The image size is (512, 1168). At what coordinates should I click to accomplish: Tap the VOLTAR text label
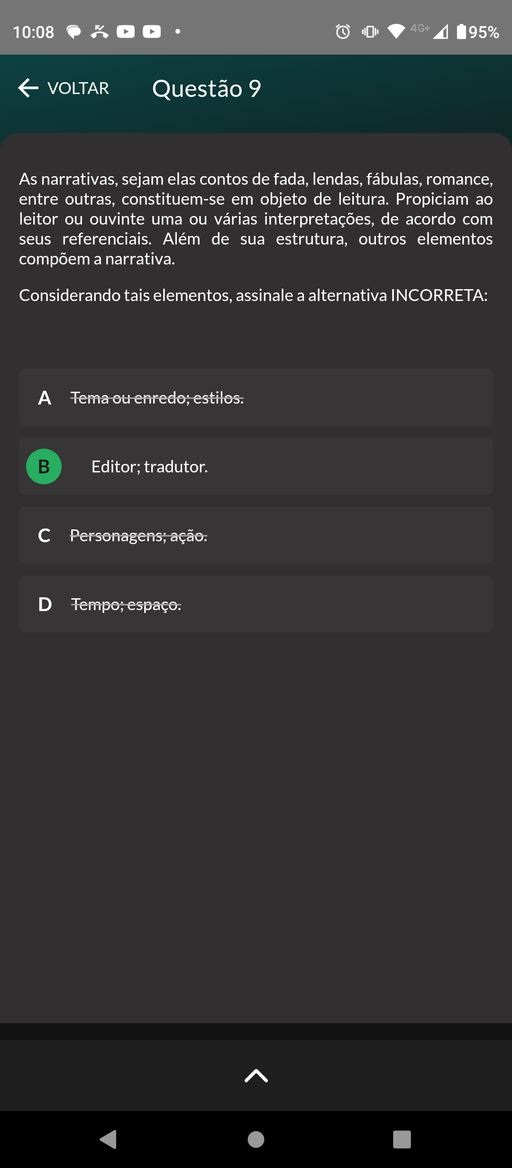point(78,88)
